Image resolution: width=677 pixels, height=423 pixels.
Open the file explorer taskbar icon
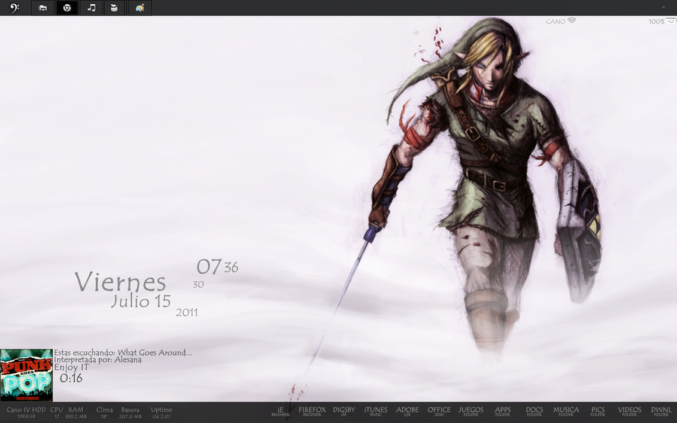click(42, 8)
